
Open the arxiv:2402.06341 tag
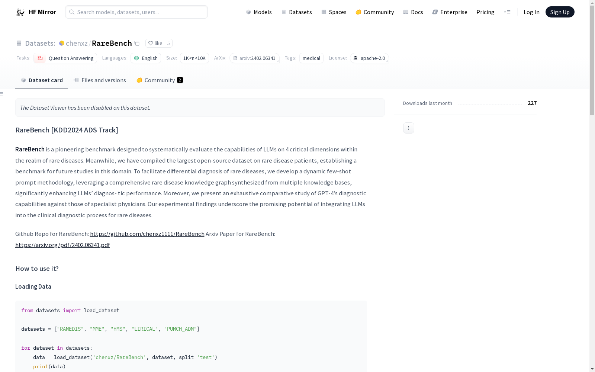254,58
